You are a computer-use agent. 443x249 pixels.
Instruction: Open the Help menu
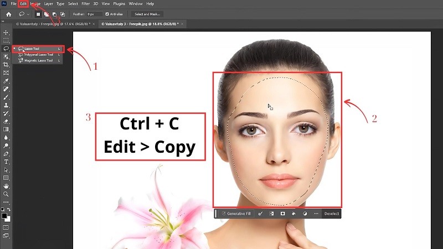click(x=150, y=4)
